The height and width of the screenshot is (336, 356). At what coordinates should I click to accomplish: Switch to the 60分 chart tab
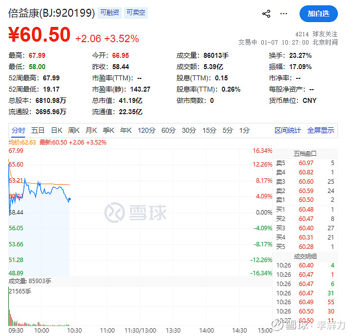click(169, 130)
